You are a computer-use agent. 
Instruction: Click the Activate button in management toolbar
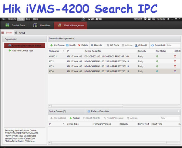tap(127, 45)
